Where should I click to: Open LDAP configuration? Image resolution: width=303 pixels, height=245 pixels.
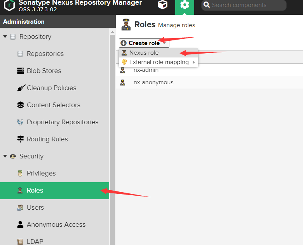click(x=35, y=242)
